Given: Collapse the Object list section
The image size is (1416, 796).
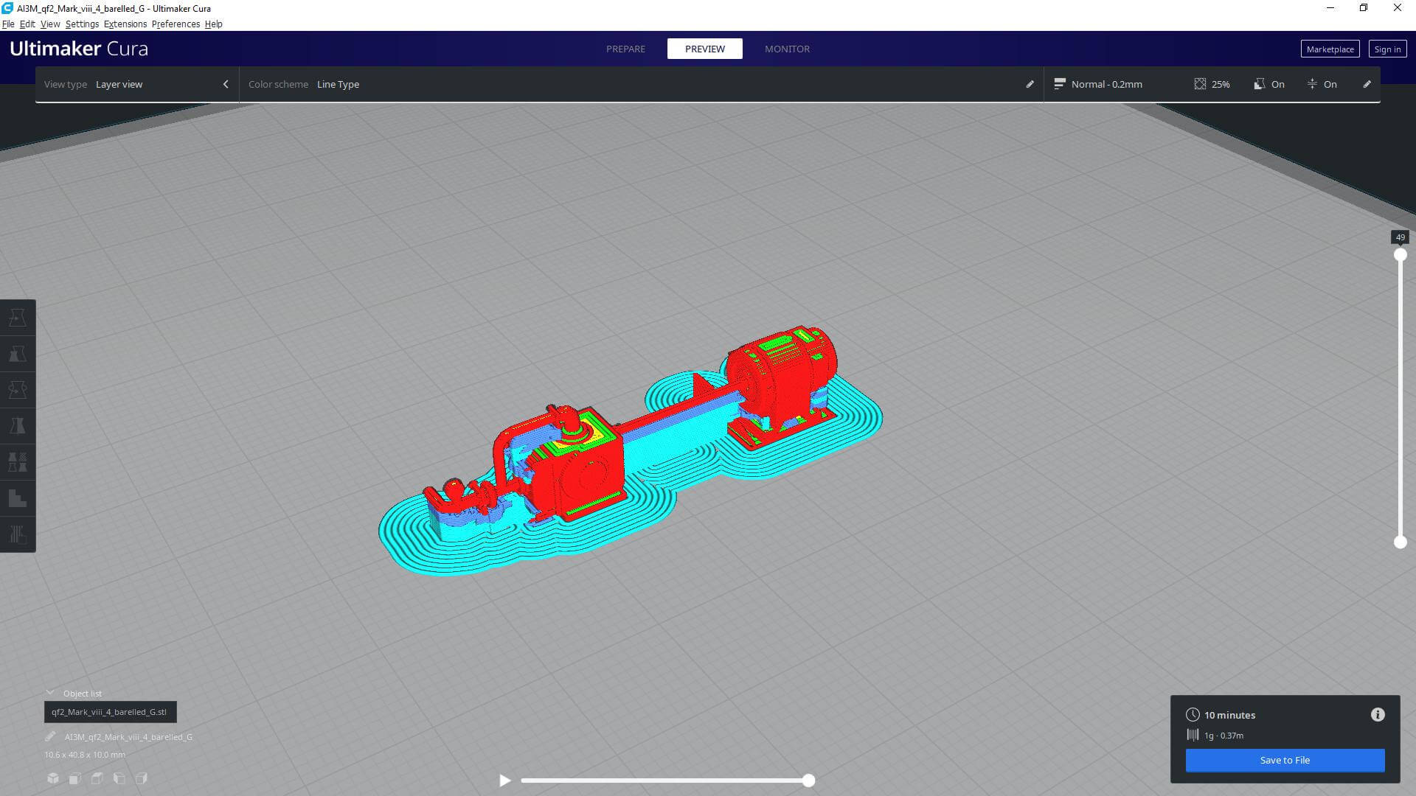Looking at the screenshot, I should 50,693.
